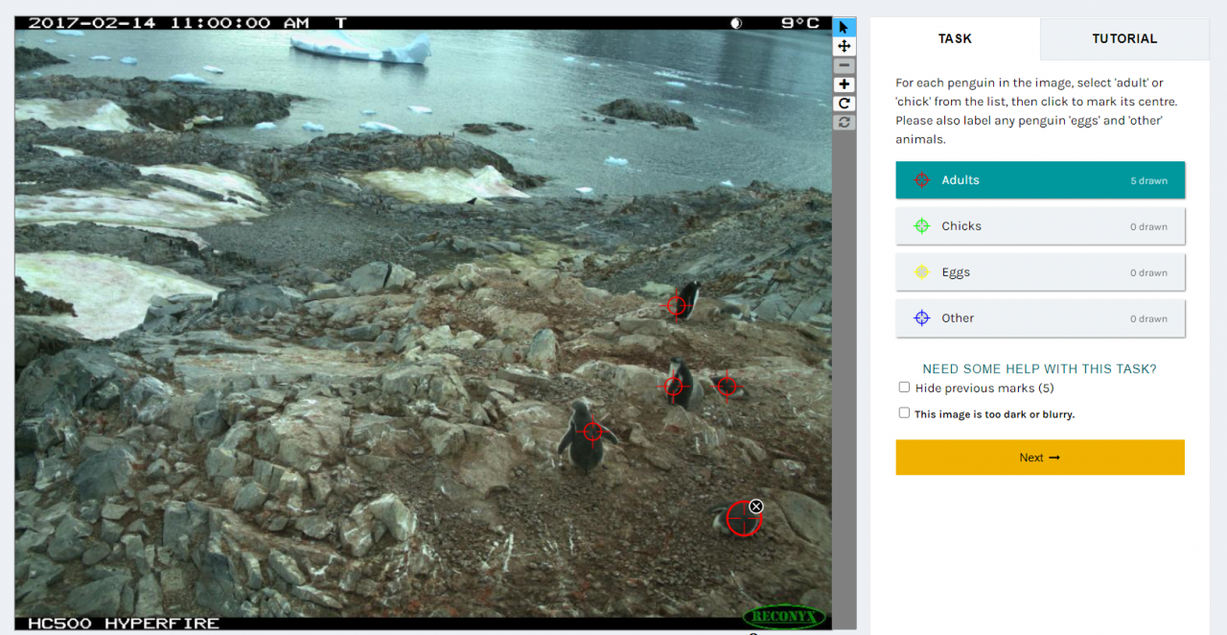
Task: Tick the 'Hide previous marks (5)' checkbox
Action: tap(904, 388)
